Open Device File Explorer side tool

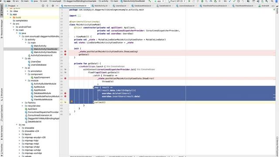pos(277,147)
